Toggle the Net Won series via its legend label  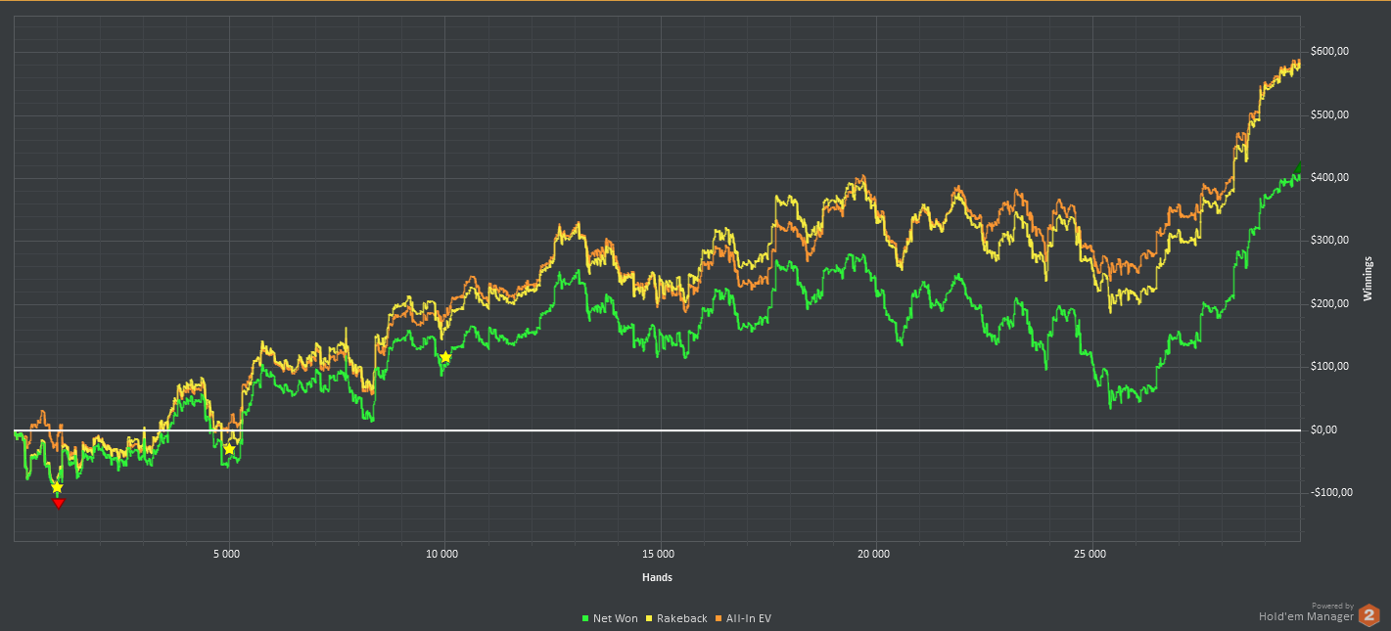coord(615,618)
